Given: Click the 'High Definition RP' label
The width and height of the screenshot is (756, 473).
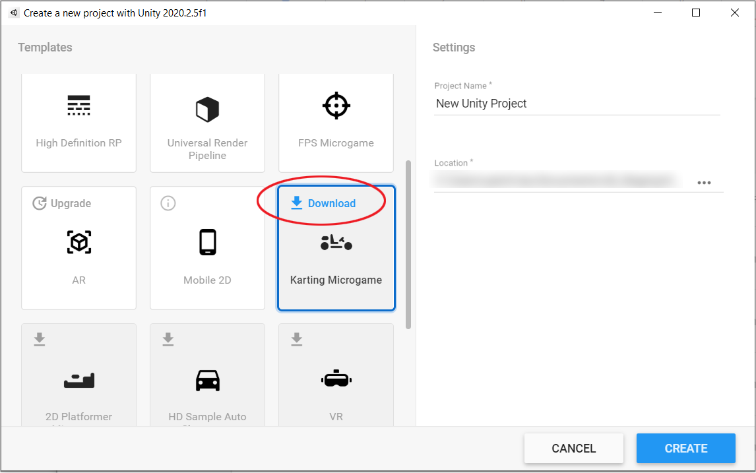Looking at the screenshot, I should pyautogui.click(x=79, y=143).
